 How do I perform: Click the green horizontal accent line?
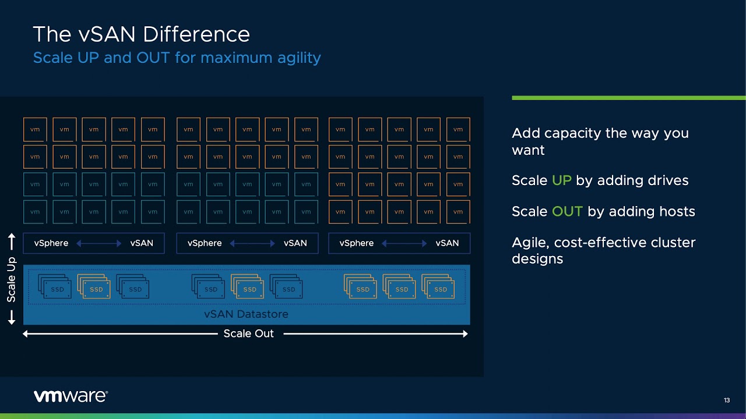tap(628, 98)
